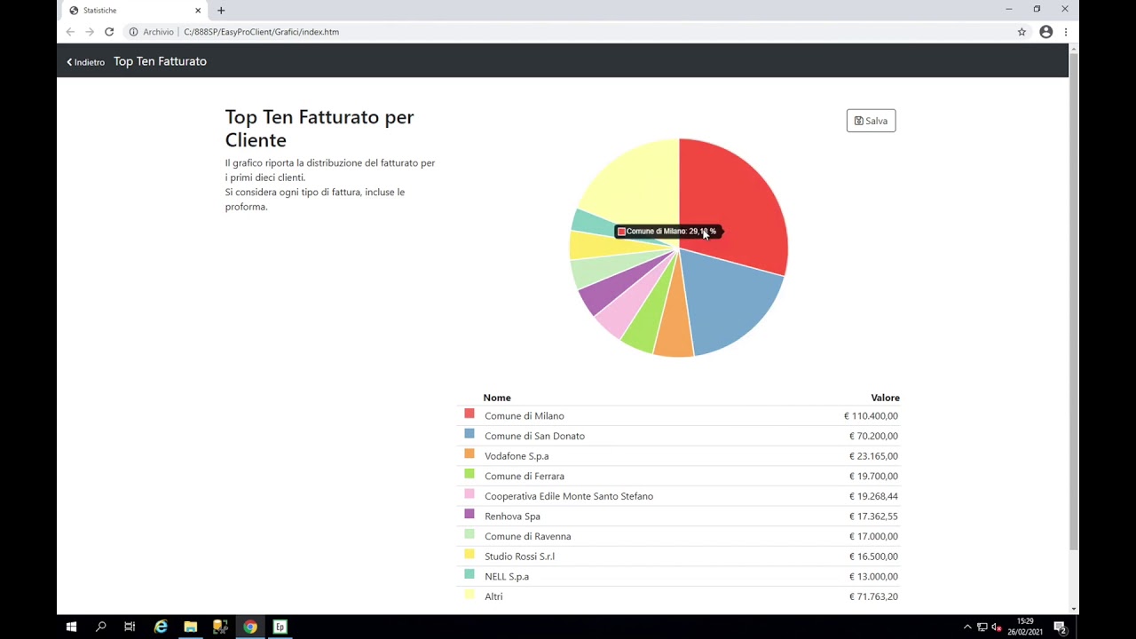Select the Comune di Ferrara row name
Viewport: 1136px width, 639px height.
click(x=524, y=477)
